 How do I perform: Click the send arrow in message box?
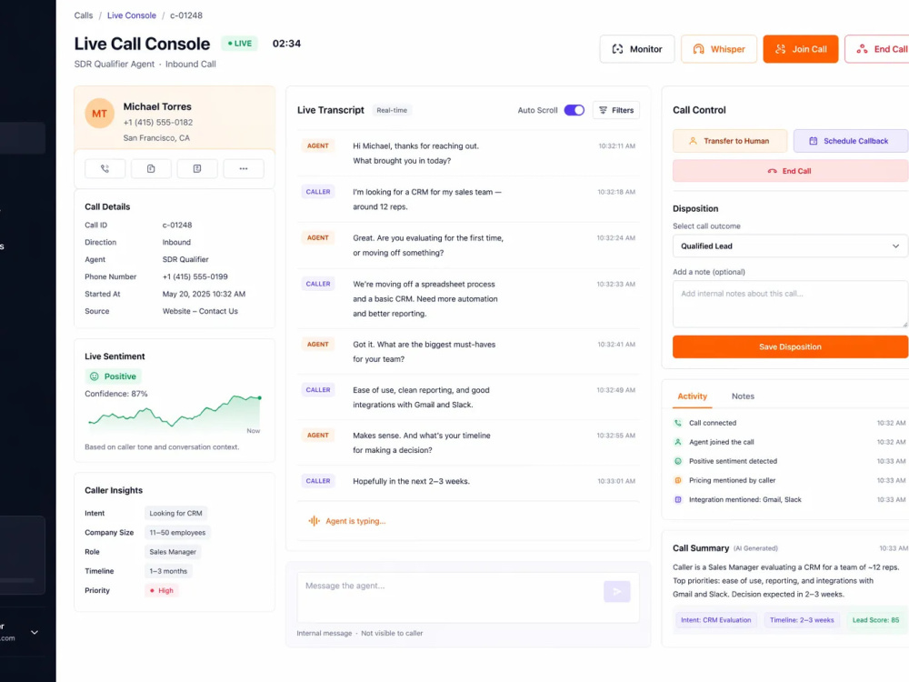coord(617,592)
